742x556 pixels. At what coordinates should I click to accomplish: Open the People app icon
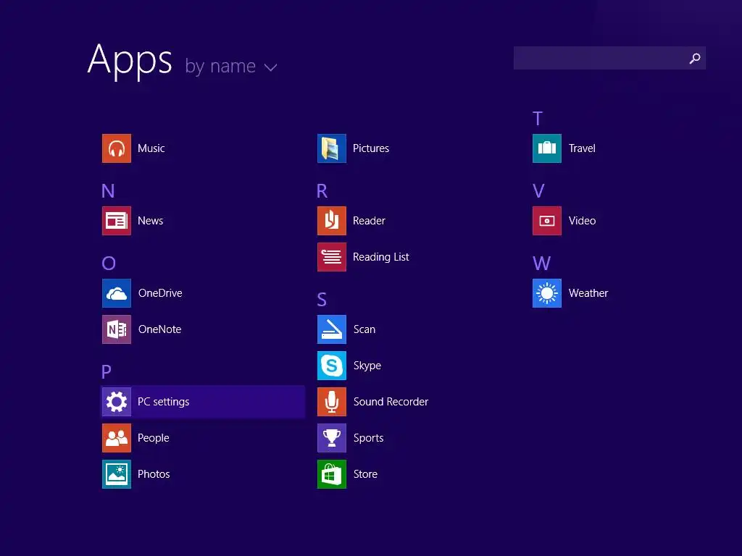117,438
